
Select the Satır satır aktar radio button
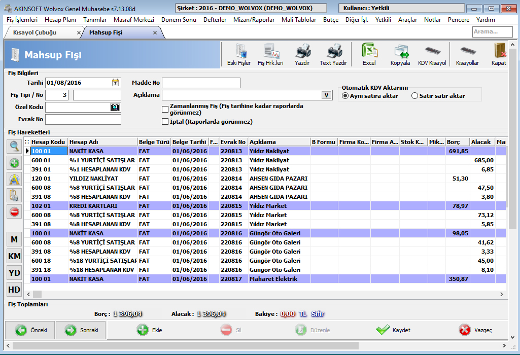[414, 96]
